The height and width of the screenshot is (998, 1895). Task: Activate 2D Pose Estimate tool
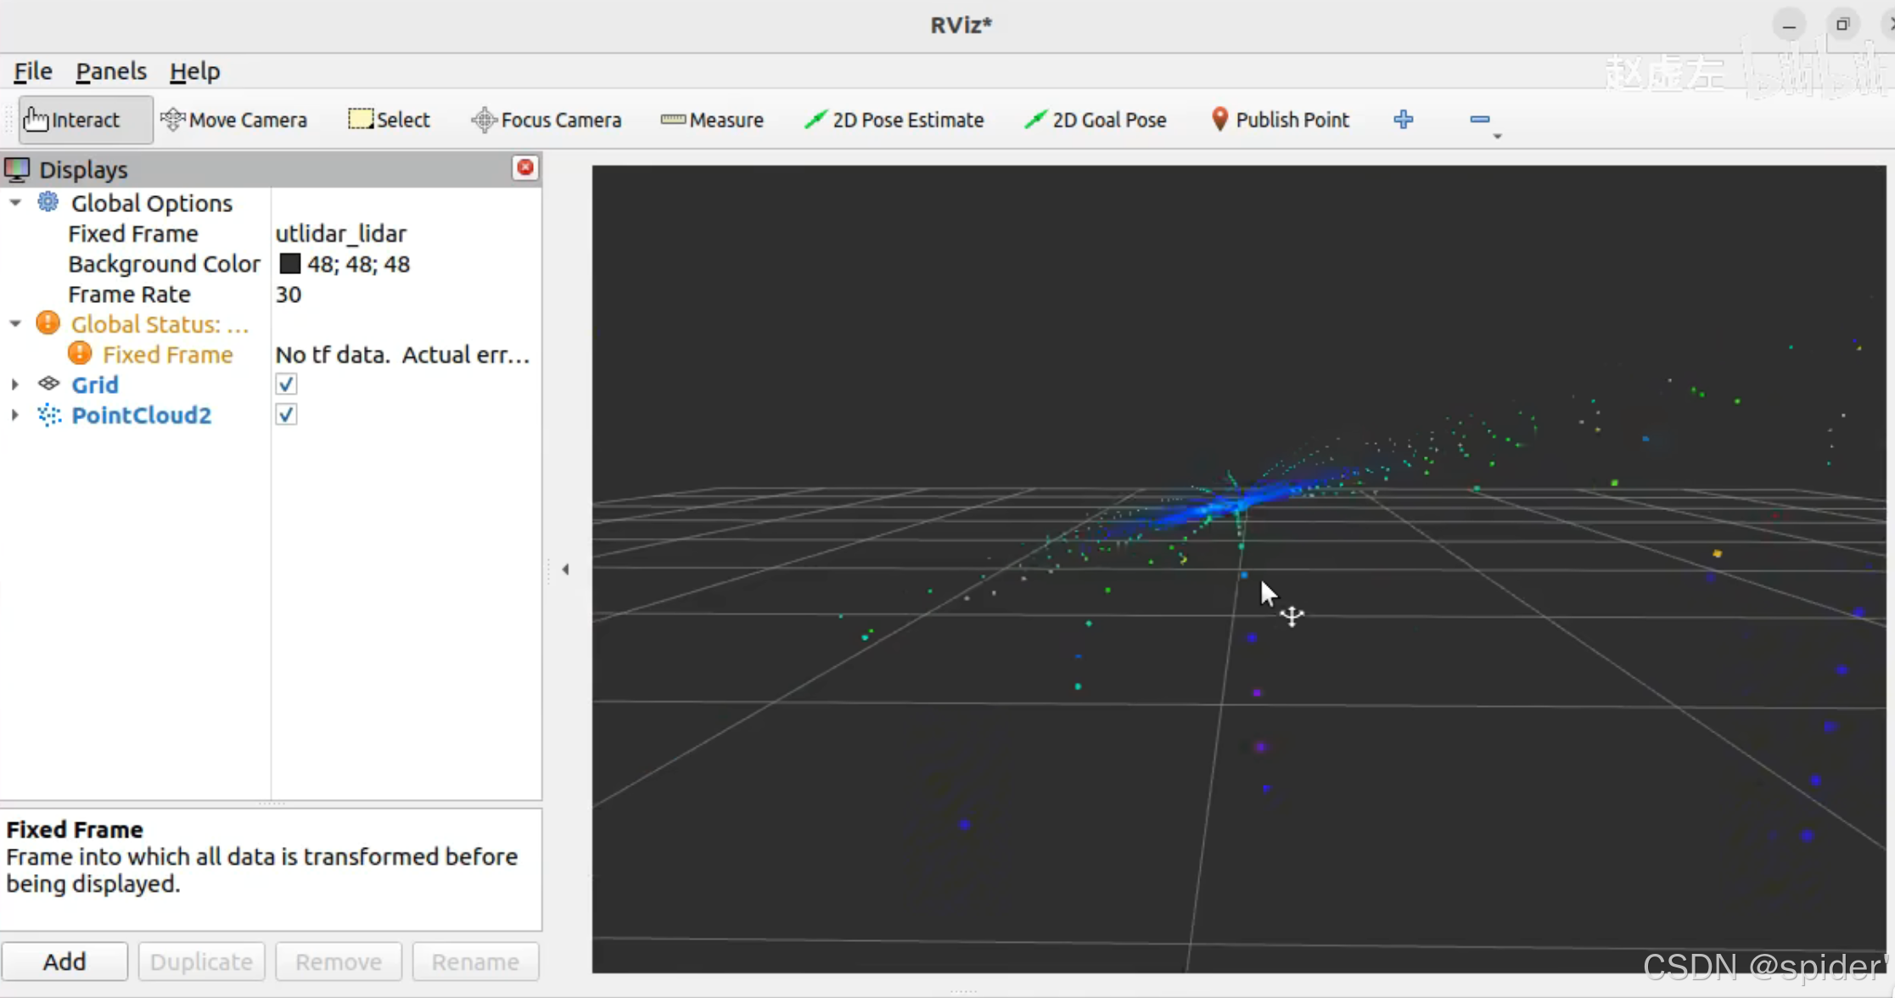point(894,120)
